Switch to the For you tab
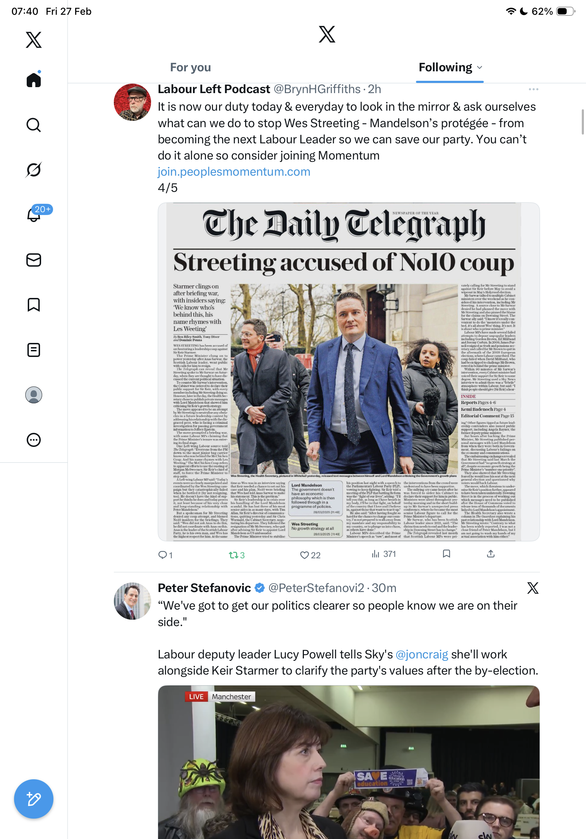The width and height of the screenshot is (586, 839). click(190, 67)
